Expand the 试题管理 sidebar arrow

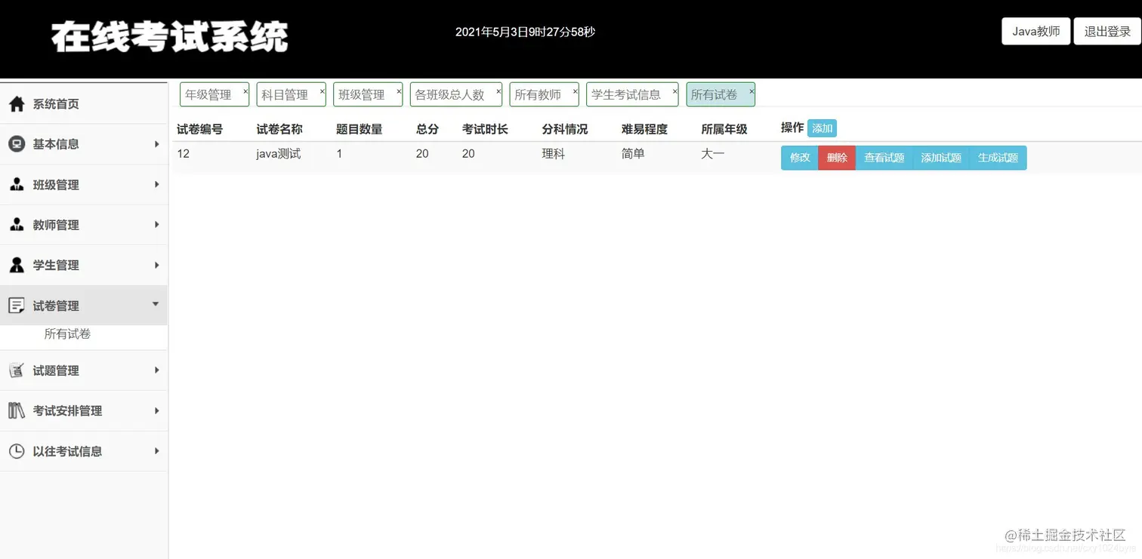point(156,370)
